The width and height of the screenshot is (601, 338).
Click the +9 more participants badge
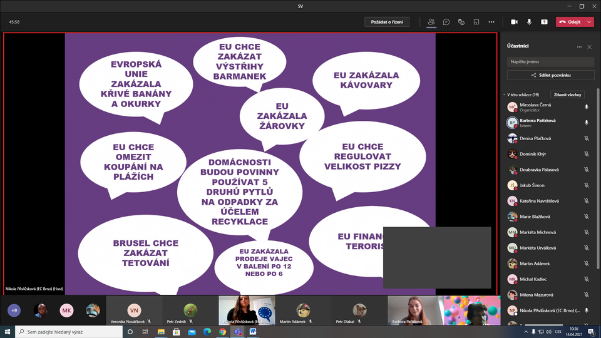(x=14, y=310)
